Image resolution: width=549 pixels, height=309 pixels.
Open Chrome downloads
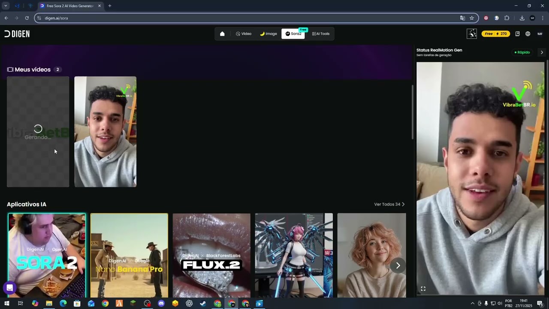pos(522,18)
